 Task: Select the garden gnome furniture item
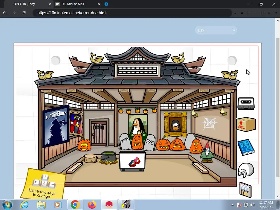pos(207,153)
